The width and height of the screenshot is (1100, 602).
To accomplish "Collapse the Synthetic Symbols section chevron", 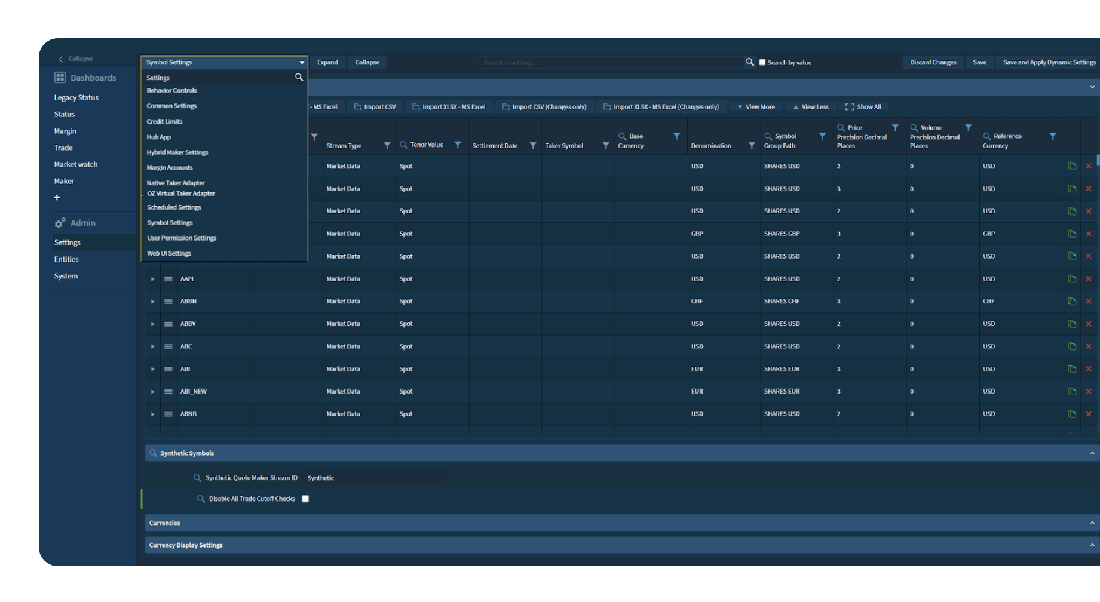I will coord(1092,453).
